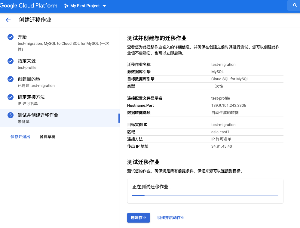The height and width of the screenshot is (228, 300).
Task: Click 舍弃草稿 to discard draft
Action: point(47,137)
